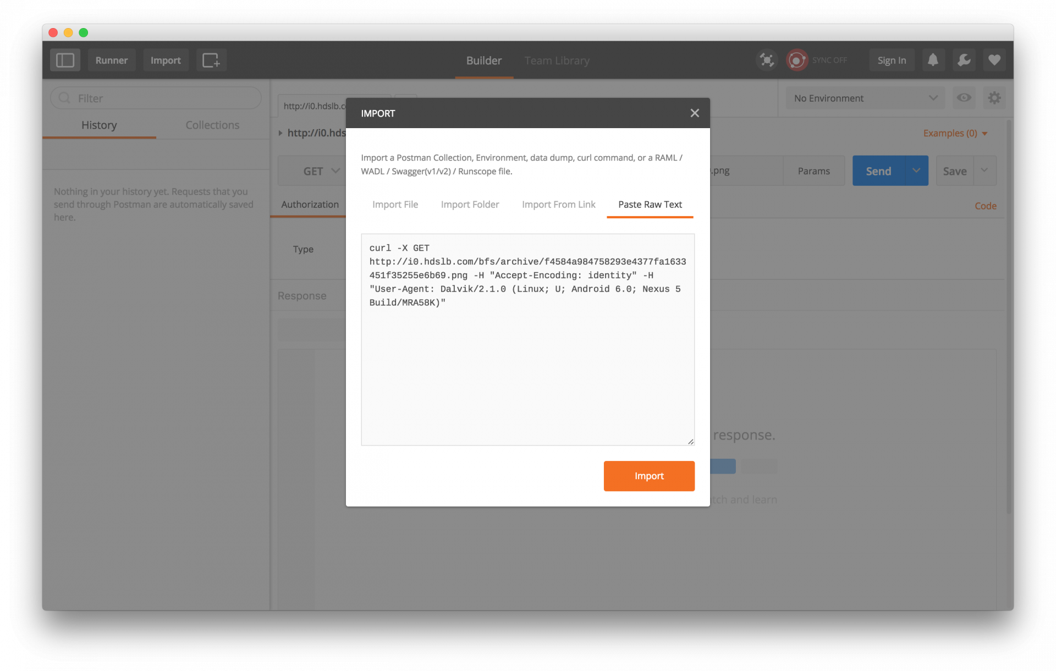Select the Paste Raw Text tab
This screenshot has height=671, width=1056.
[650, 205]
